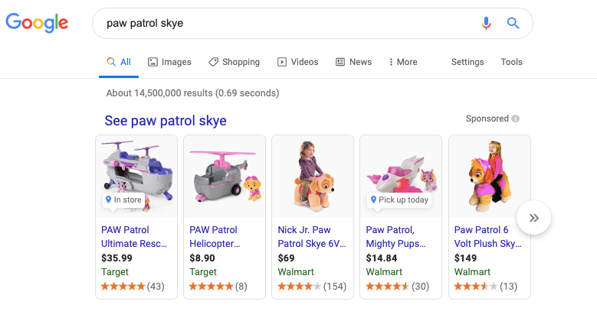Open PAW Patrol Ultimate Rescue product link

pyautogui.click(x=134, y=237)
